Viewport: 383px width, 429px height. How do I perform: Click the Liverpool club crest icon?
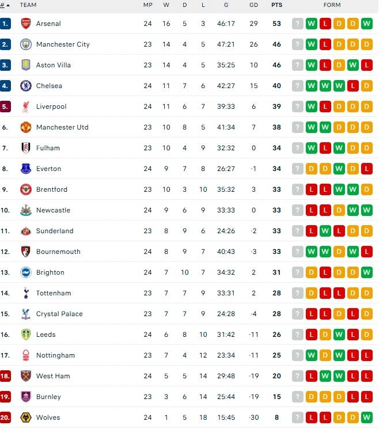click(x=25, y=107)
